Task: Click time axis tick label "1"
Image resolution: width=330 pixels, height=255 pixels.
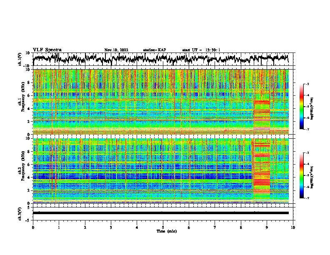Action: tap(59, 227)
